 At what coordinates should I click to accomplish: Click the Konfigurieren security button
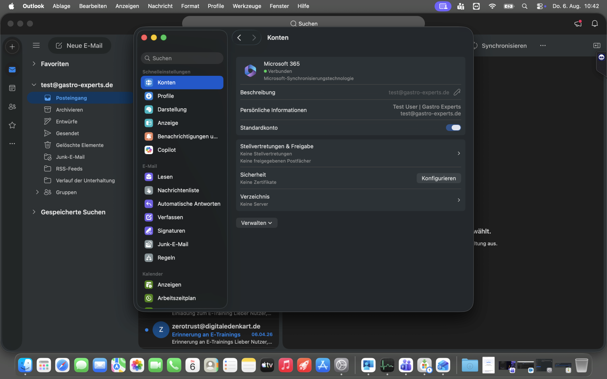pos(439,178)
